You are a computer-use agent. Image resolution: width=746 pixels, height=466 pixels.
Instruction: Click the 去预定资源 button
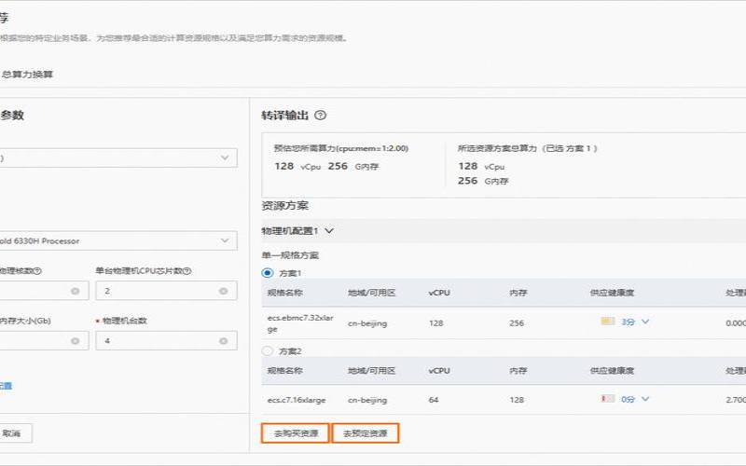click(365, 433)
